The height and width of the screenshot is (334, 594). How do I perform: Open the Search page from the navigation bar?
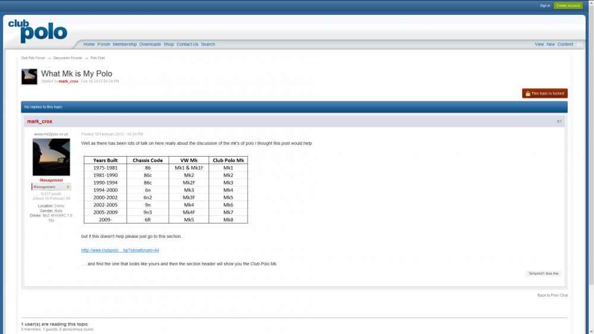click(208, 44)
